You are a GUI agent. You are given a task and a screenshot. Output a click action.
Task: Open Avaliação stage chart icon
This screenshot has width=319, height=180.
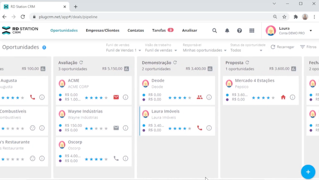(x=126, y=69)
